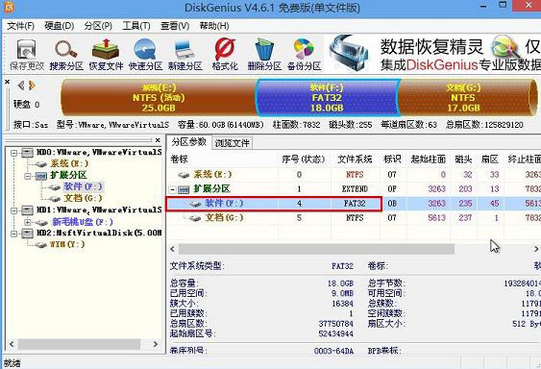Image resolution: width=541 pixels, height=369 pixels.
Task: Open the 工具(T) menu
Action: tap(136, 26)
